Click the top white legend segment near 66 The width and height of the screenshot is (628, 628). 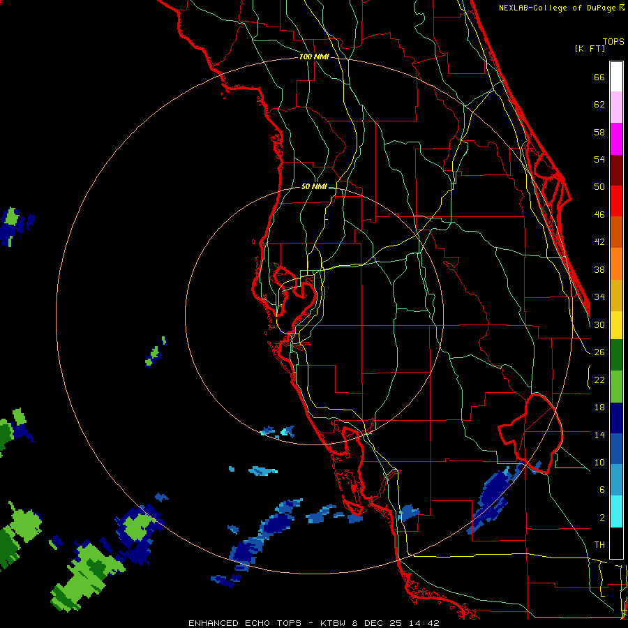point(616,77)
